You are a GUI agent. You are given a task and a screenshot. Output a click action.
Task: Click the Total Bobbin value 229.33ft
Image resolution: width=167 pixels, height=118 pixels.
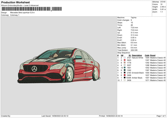tap(134, 50)
